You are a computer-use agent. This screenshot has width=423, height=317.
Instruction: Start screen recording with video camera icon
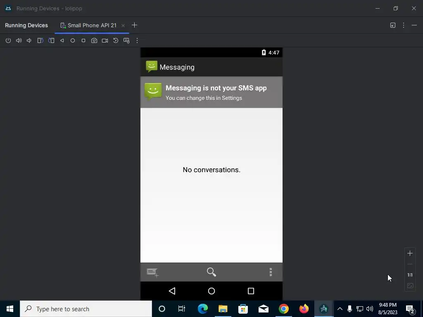(105, 40)
